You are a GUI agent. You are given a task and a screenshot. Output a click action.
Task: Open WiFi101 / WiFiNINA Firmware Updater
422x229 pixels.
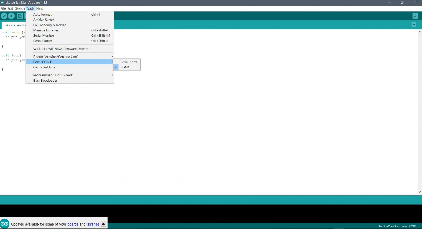click(x=70, y=49)
